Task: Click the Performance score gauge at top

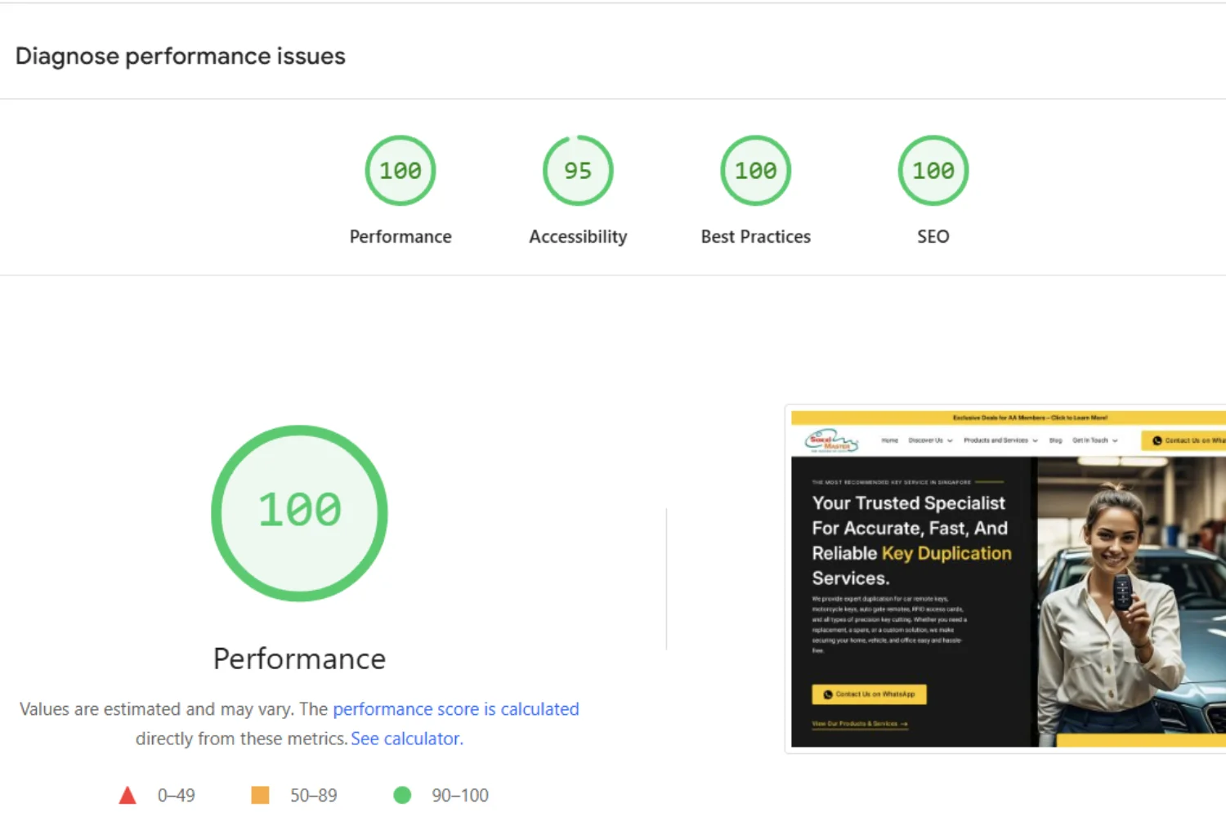Action: point(400,171)
